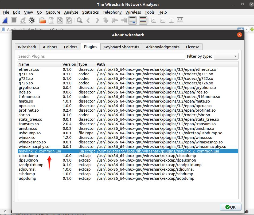Viewport: 254px width, 215px height.
Task: Click the start capture shark fin icon
Action: pos(6,20)
